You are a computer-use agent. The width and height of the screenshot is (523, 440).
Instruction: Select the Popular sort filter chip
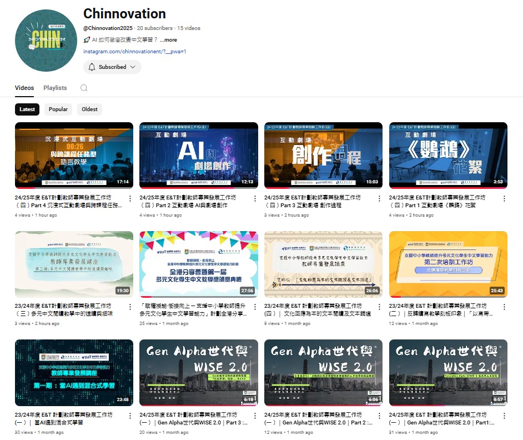[58, 109]
